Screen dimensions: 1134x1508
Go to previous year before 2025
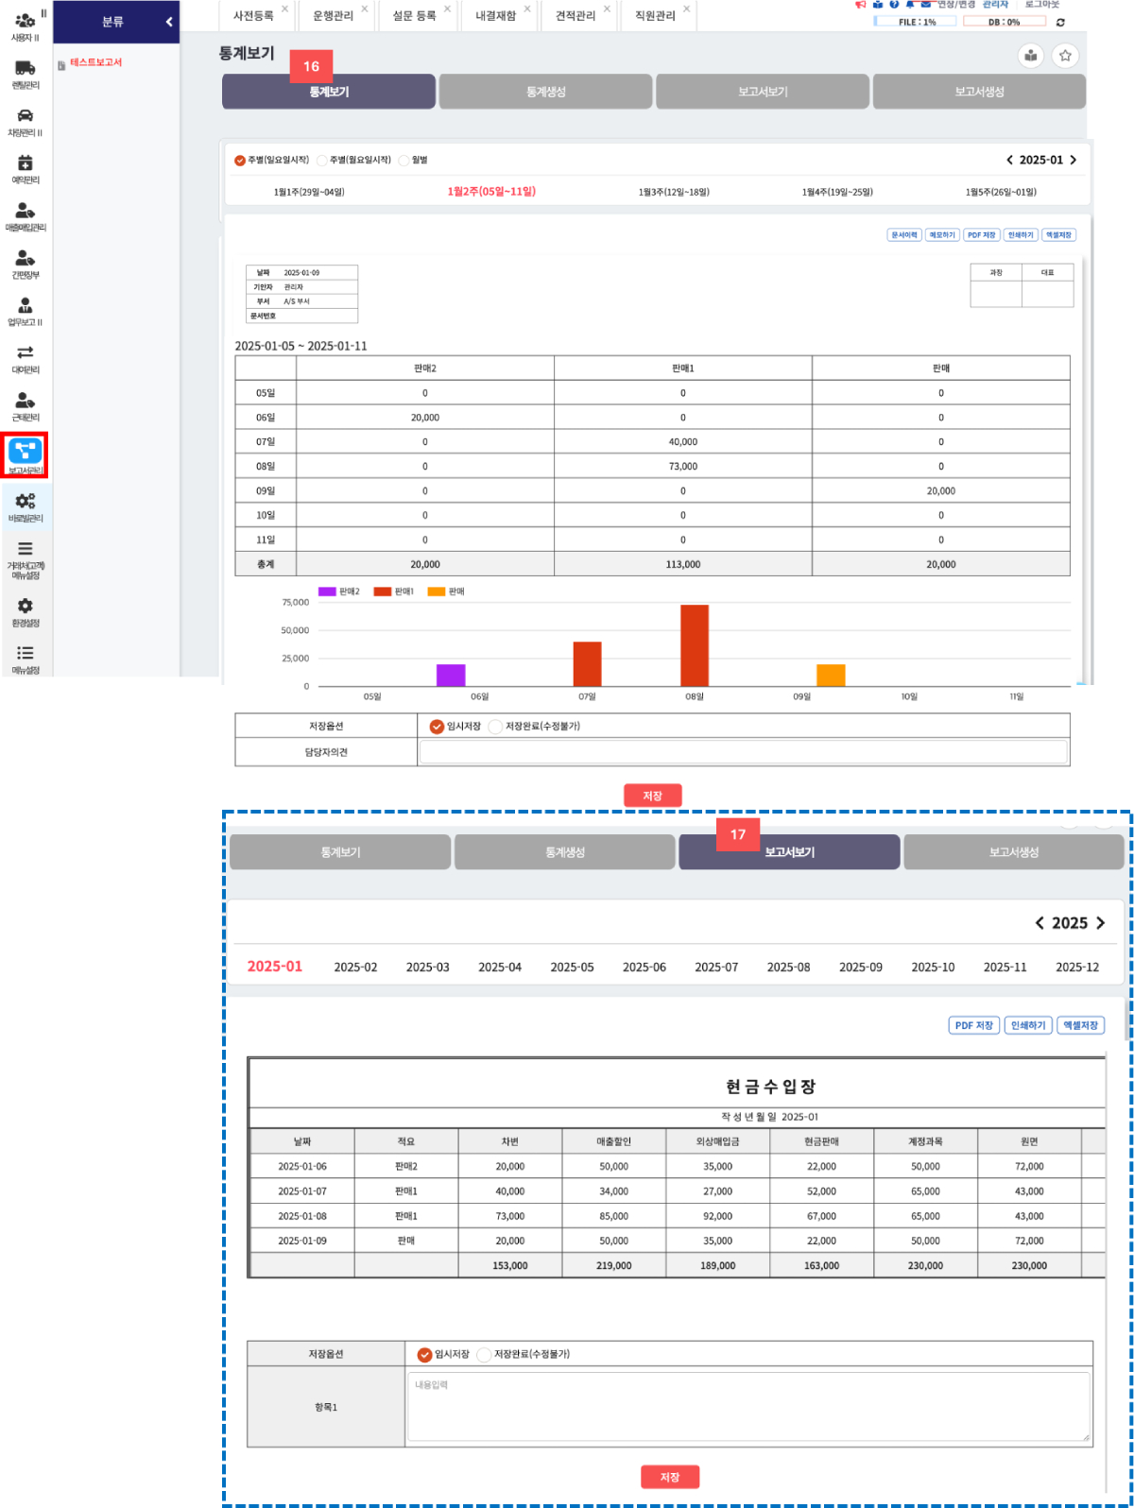click(x=1039, y=923)
